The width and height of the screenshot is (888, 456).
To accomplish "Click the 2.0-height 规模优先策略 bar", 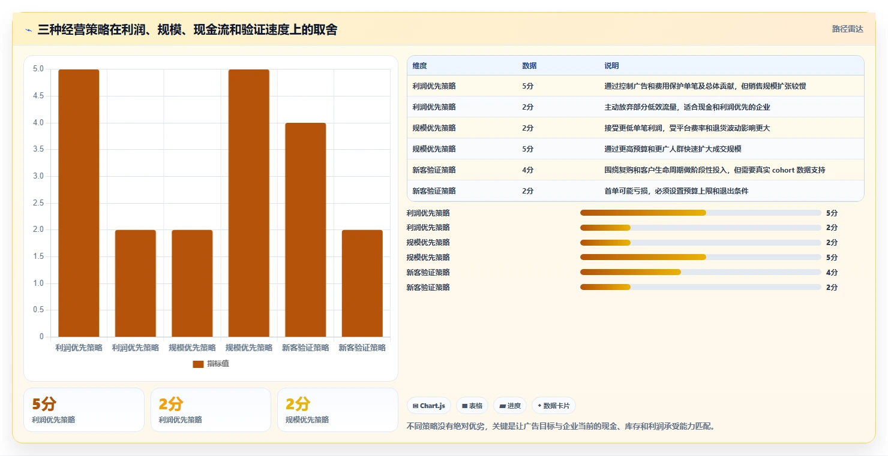I will click(192, 283).
